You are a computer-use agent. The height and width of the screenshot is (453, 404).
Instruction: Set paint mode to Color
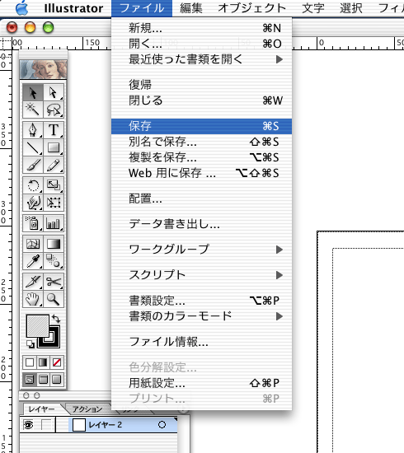(30, 362)
